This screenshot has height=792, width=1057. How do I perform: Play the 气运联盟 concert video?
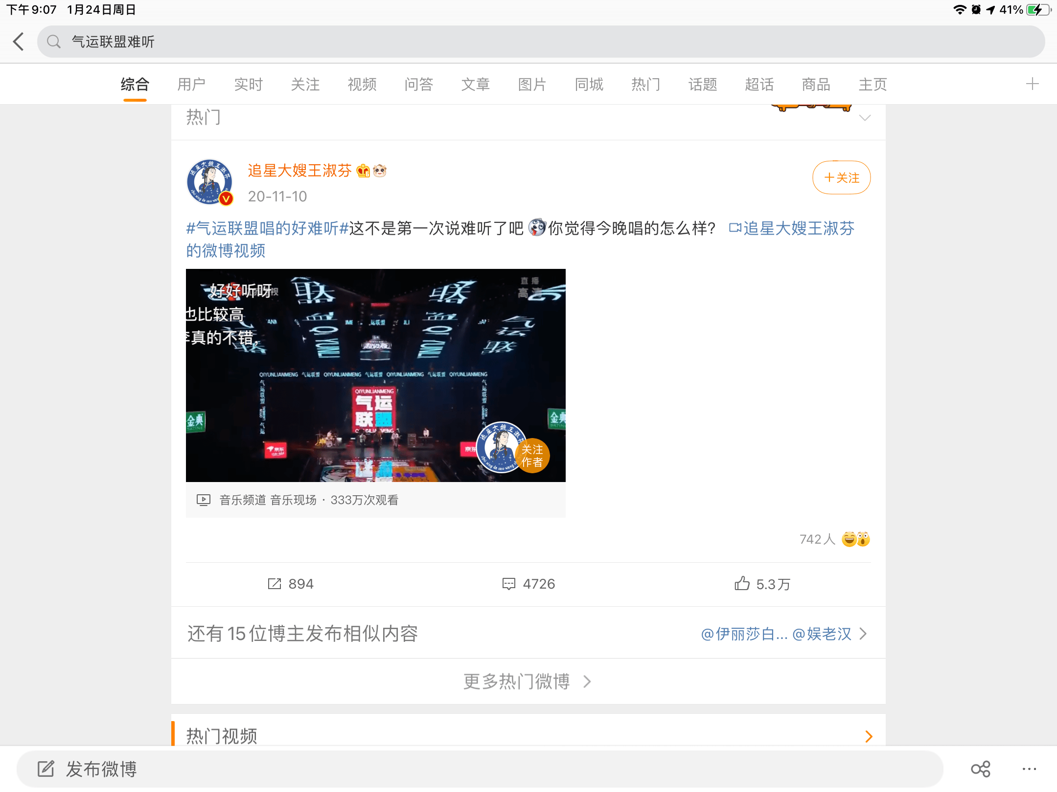click(375, 375)
